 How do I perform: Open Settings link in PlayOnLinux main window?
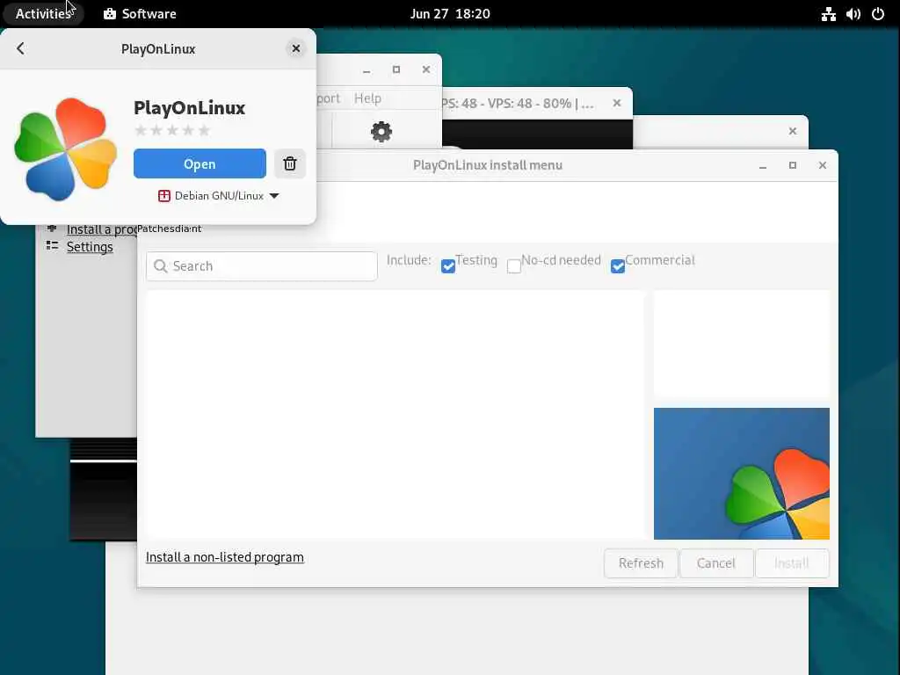(x=90, y=247)
